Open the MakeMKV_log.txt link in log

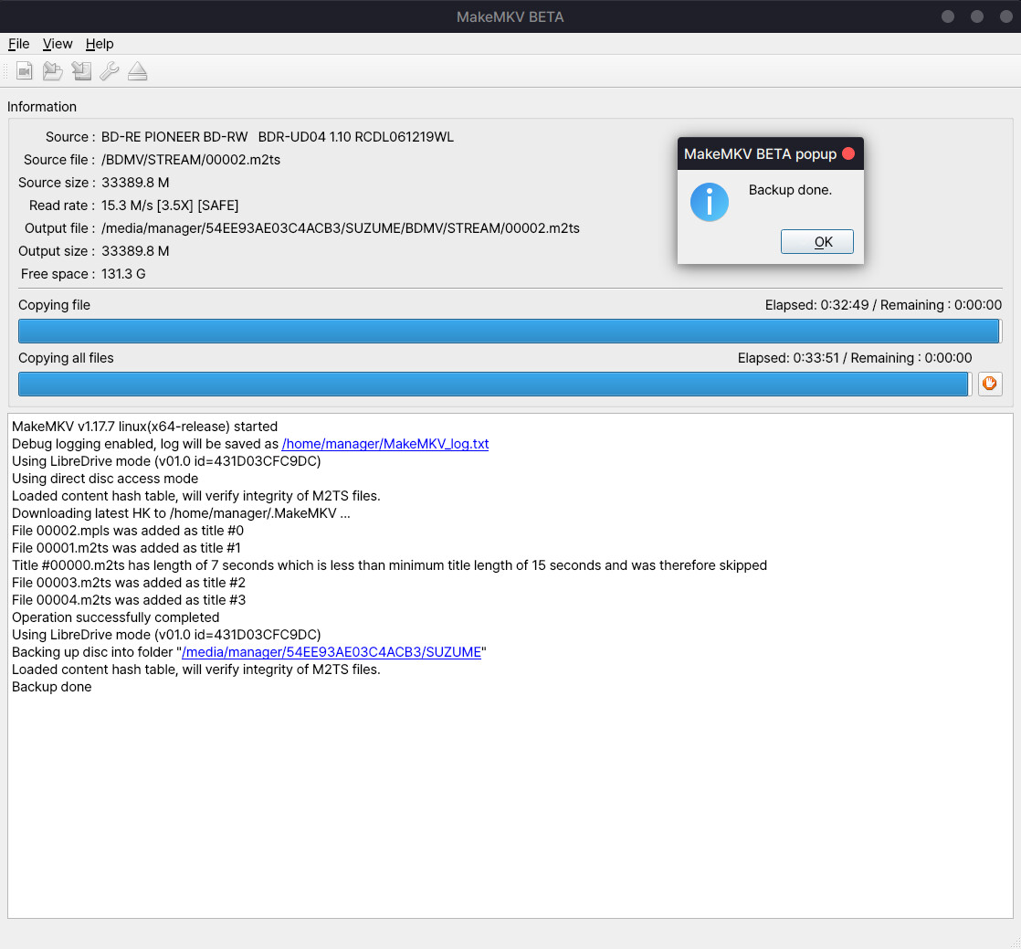click(x=385, y=444)
